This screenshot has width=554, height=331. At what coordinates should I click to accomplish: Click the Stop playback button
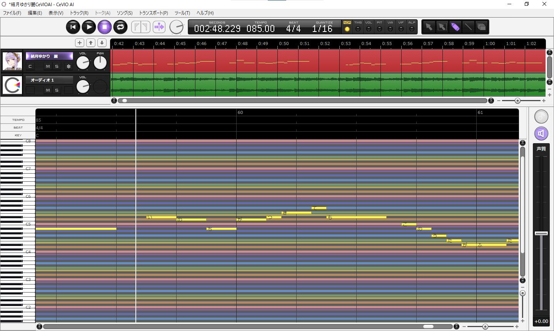[x=104, y=27]
